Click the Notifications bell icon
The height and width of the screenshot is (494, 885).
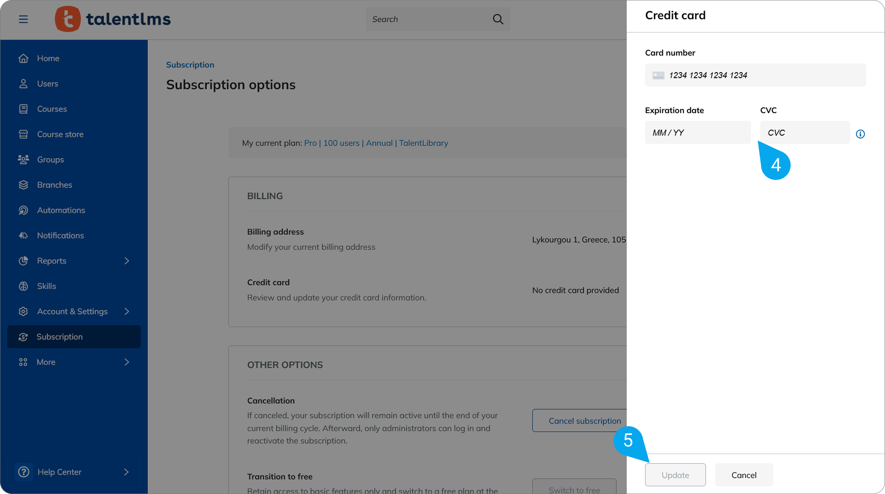[23, 235]
